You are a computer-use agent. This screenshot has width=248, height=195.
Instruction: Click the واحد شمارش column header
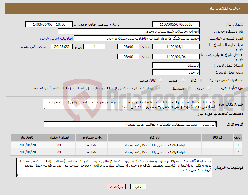91,137
